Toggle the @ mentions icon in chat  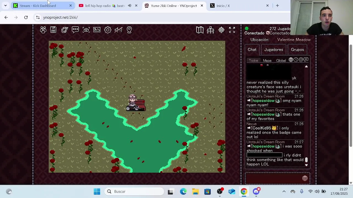[x=301, y=60]
